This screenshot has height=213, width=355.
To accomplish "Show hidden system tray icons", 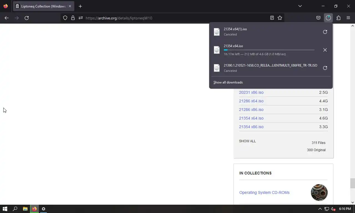I will click(320, 209).
